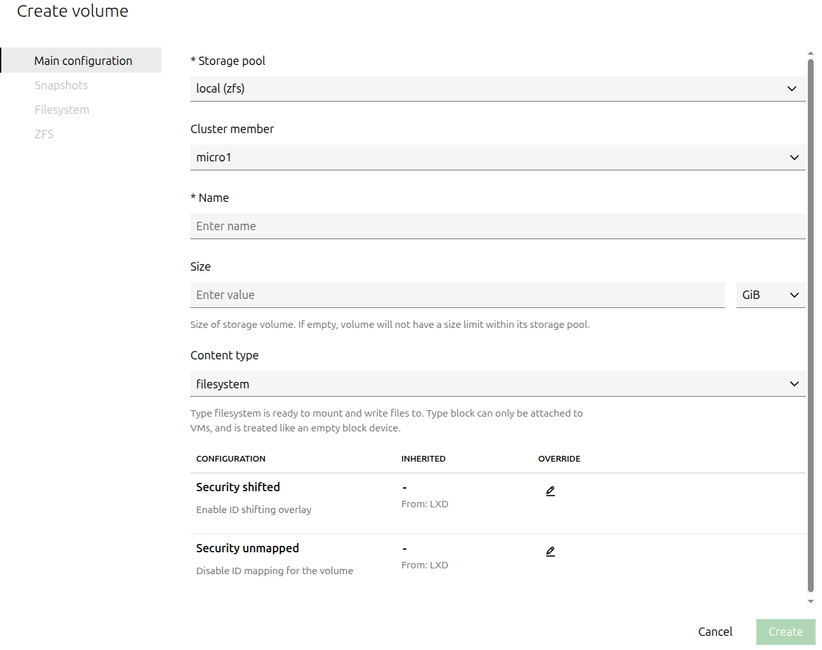The height and width of the screenshot is (650, 822).
Task: Click the scrollbar down arrow
Action: click(x=810, y=602)
